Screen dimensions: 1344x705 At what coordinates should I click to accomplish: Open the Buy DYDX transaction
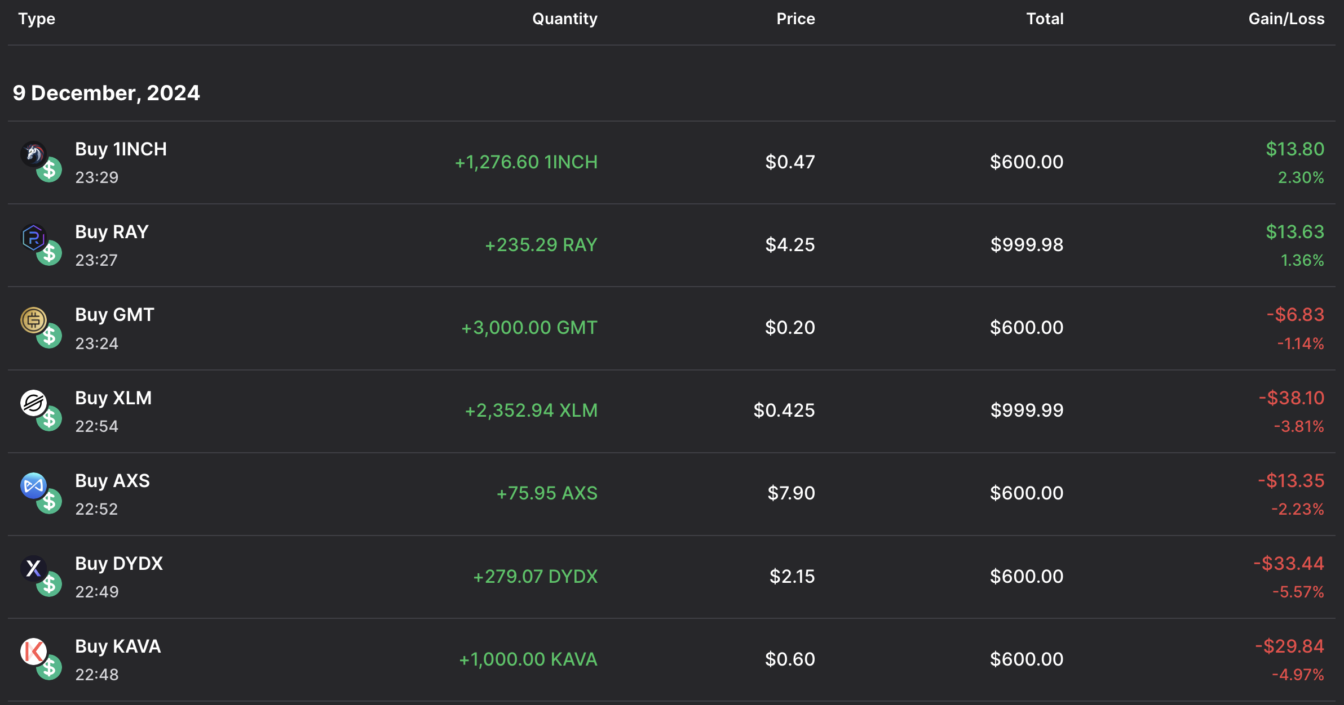point(119,564)
